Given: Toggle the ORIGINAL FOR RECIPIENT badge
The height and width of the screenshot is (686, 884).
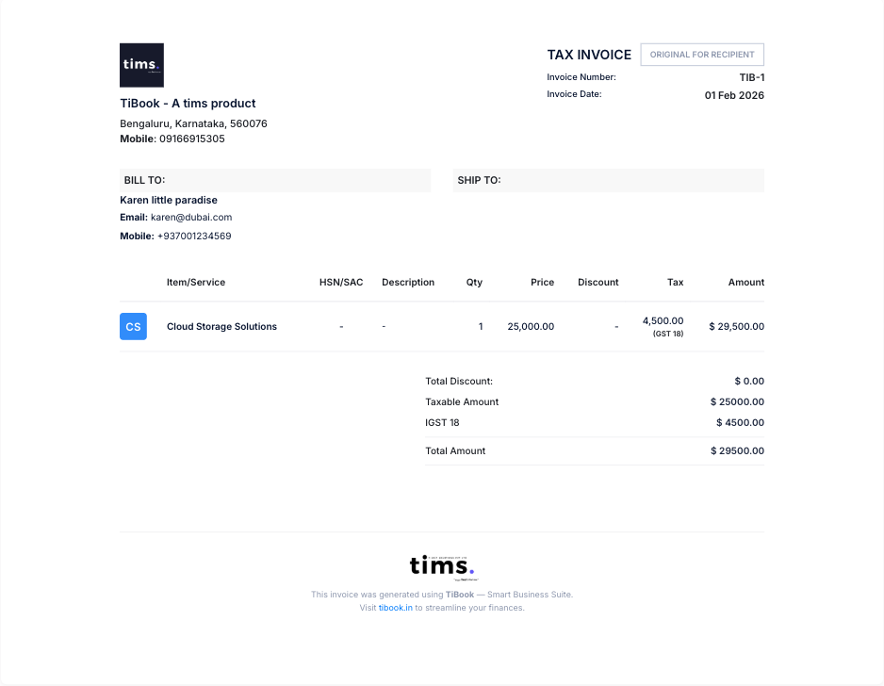Looking at the screenshot, I should [x=701, y=54].
